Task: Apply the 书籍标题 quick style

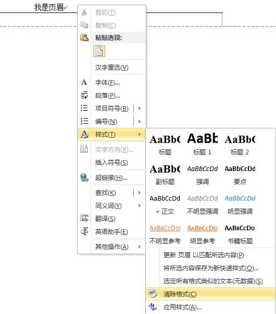Action: (240, 233)
